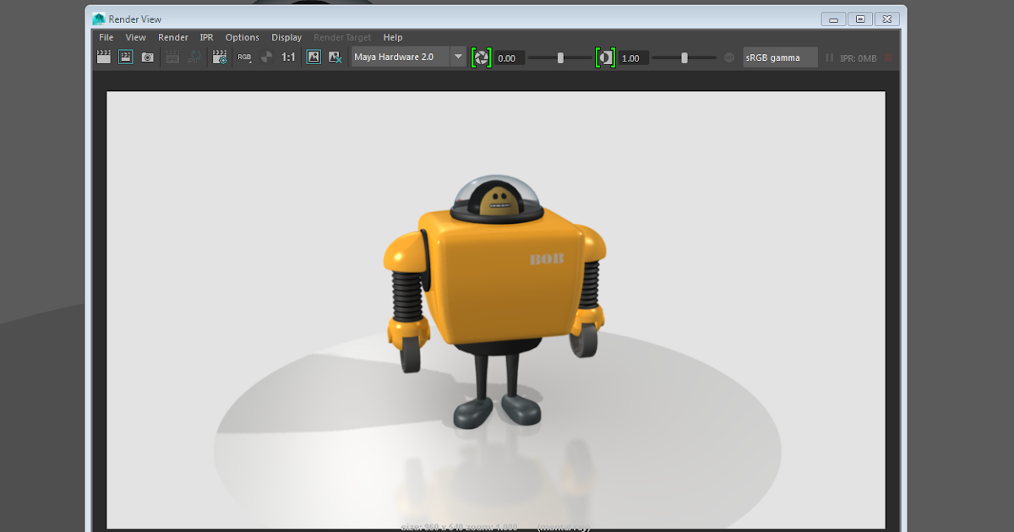Click the Render current frame icon
Screen dimensions: 1014x532
tap(103, 57)
